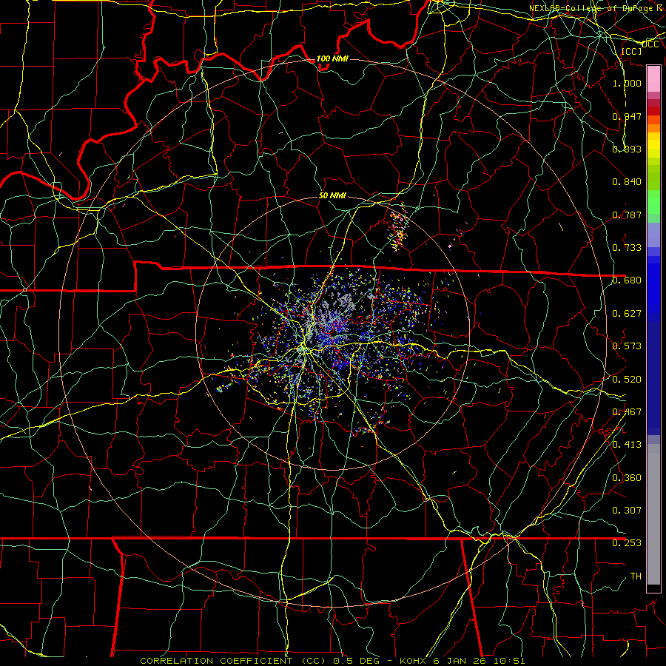The image size is (666, 666).
Task: Click the 0.840 legend value
Action: 627,182
